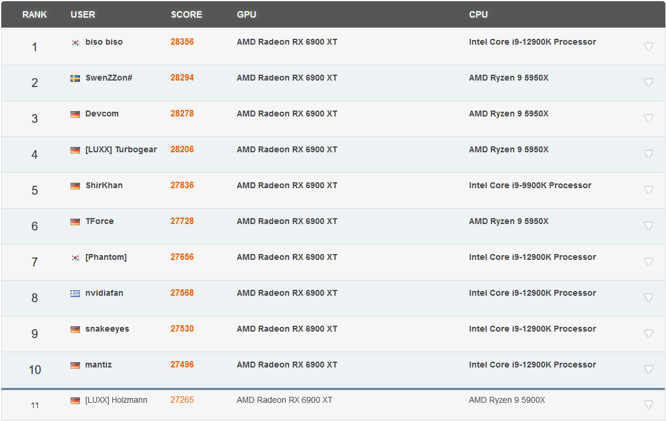Open score 27656 result
The width and height of the screenshot is (666, 421).
coord(182,257)
